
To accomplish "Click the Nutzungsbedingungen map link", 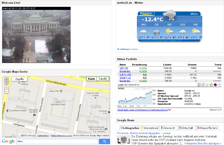I will pyautogui.click(x=61, y=135).
